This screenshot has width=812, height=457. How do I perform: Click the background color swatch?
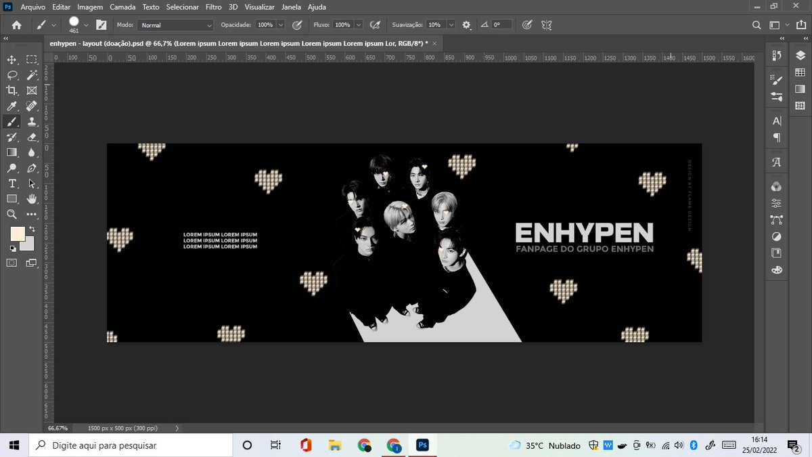point(28,244)
